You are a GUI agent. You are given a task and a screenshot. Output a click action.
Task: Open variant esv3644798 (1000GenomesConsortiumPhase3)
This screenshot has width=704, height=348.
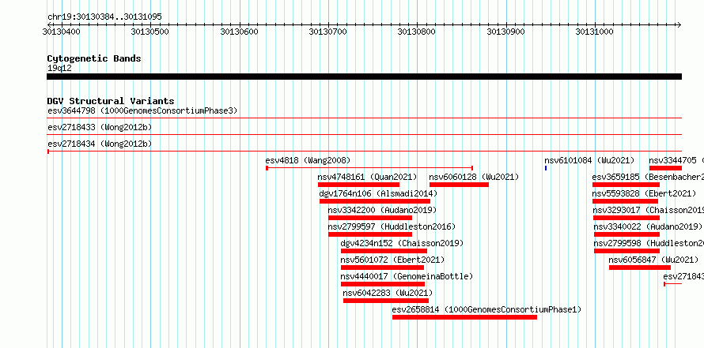(142, 110)
